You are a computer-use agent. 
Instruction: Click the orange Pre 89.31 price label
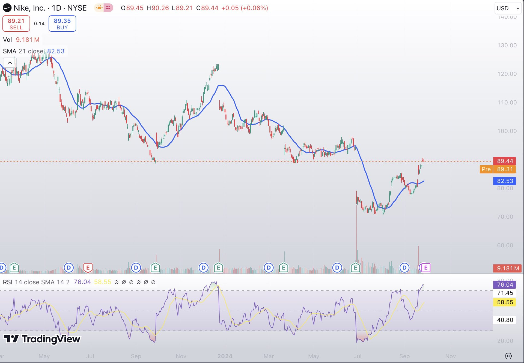[498, 169]
